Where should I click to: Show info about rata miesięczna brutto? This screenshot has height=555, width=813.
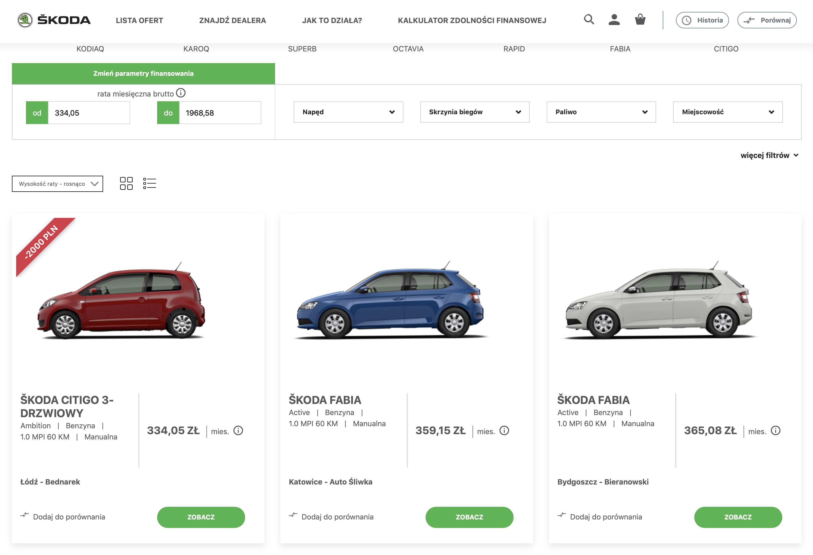click(x=180, y=93)
